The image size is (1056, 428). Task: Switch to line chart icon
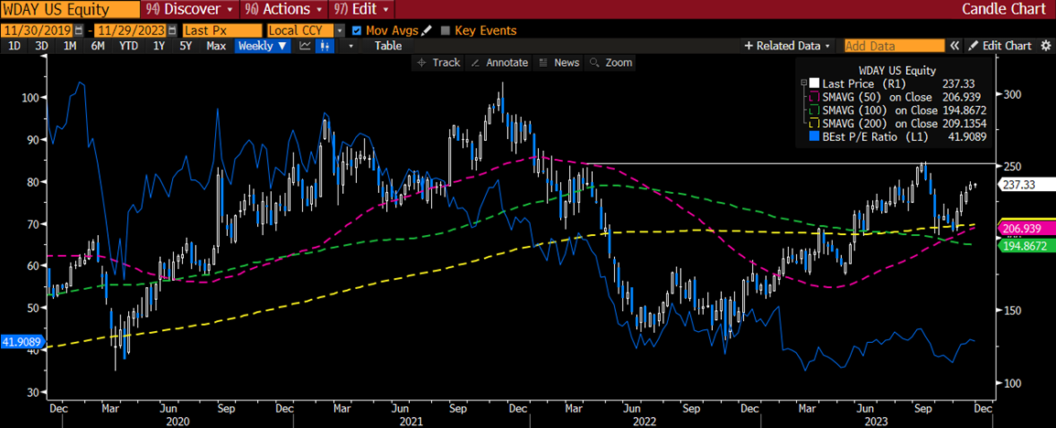coord(305,46)
